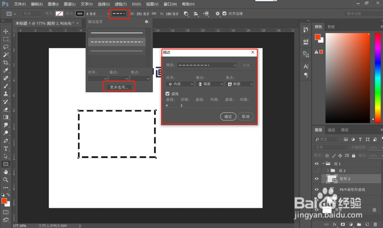
Task: Hide the PS中画矩形虚线 text layer
Action: 317,189
